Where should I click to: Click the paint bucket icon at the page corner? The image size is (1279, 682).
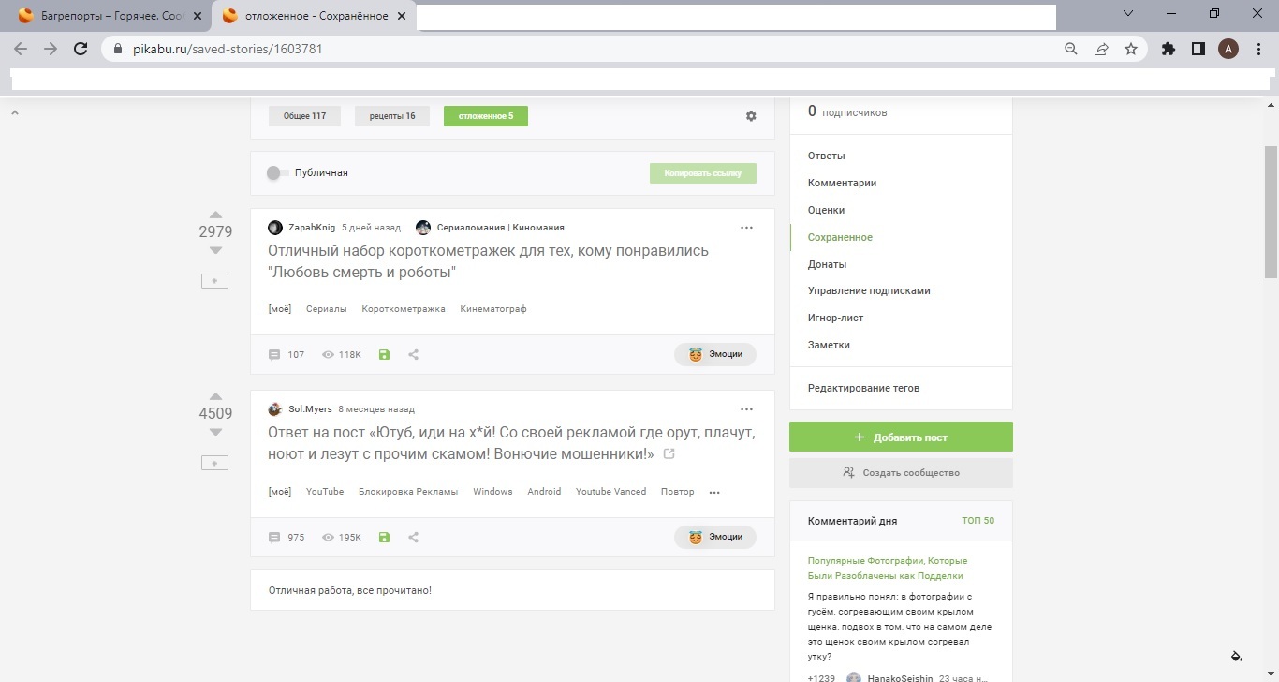1236,655
